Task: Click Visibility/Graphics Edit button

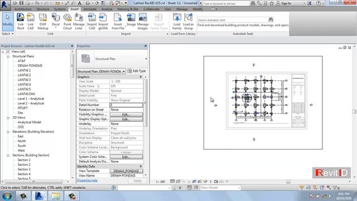Action: coord(127,114)
